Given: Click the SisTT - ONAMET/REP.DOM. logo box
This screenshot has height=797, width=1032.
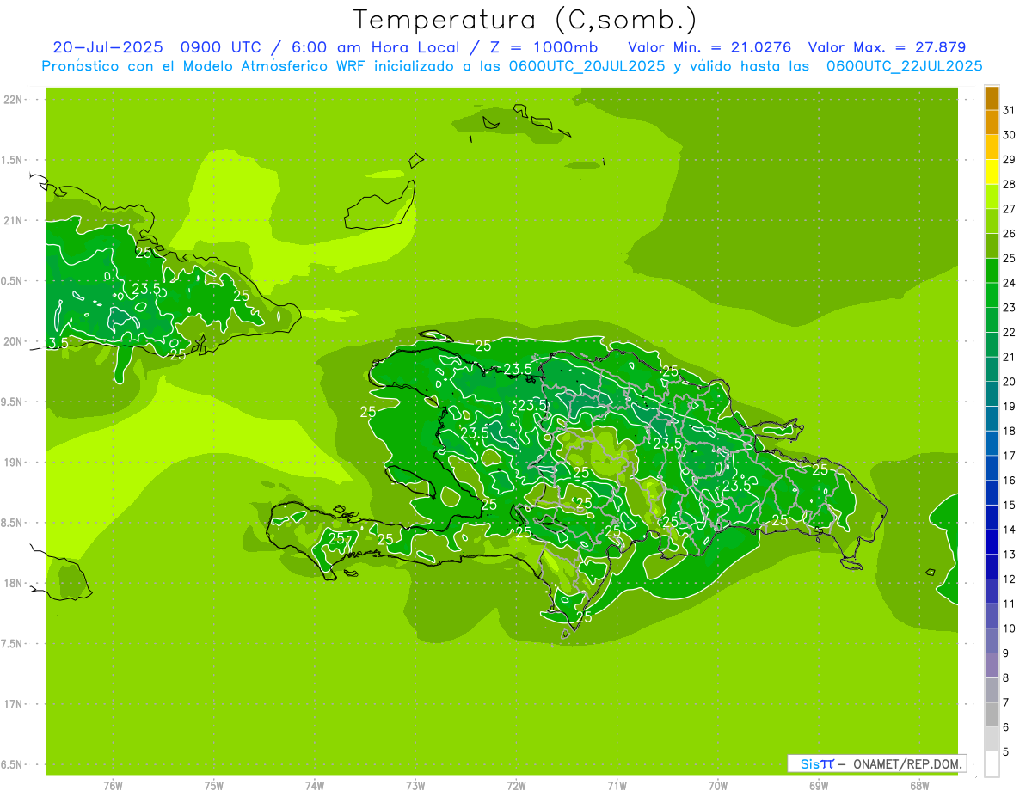Looking at the screenshot, I should (876, 763).
